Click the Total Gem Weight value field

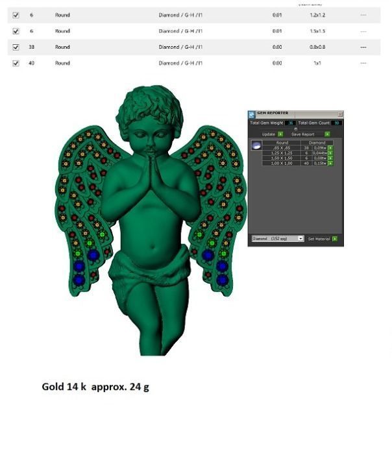point(291,123)
